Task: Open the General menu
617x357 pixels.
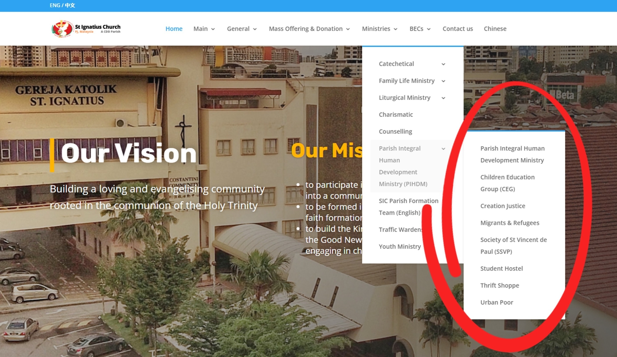Action: tap(238, 29)
